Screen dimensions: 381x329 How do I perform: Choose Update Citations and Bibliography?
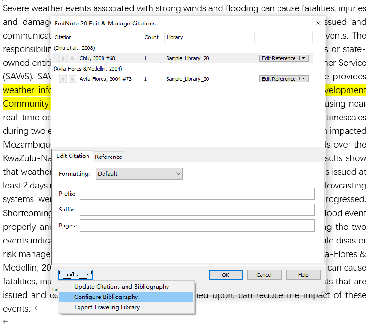[121, 287]
